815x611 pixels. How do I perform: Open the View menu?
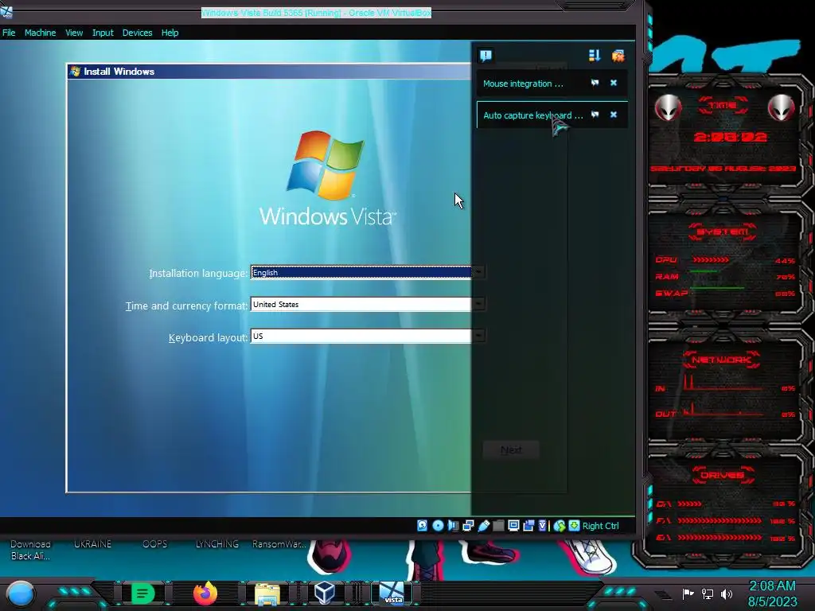74,32
